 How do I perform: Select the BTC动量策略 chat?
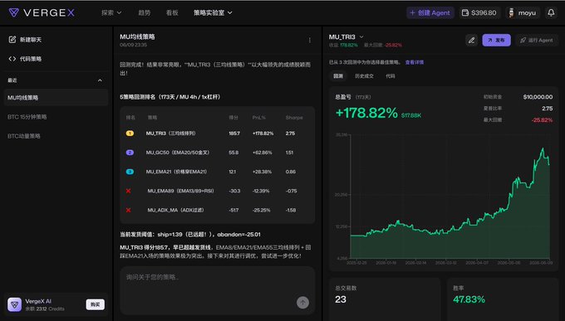pos(56,136)
